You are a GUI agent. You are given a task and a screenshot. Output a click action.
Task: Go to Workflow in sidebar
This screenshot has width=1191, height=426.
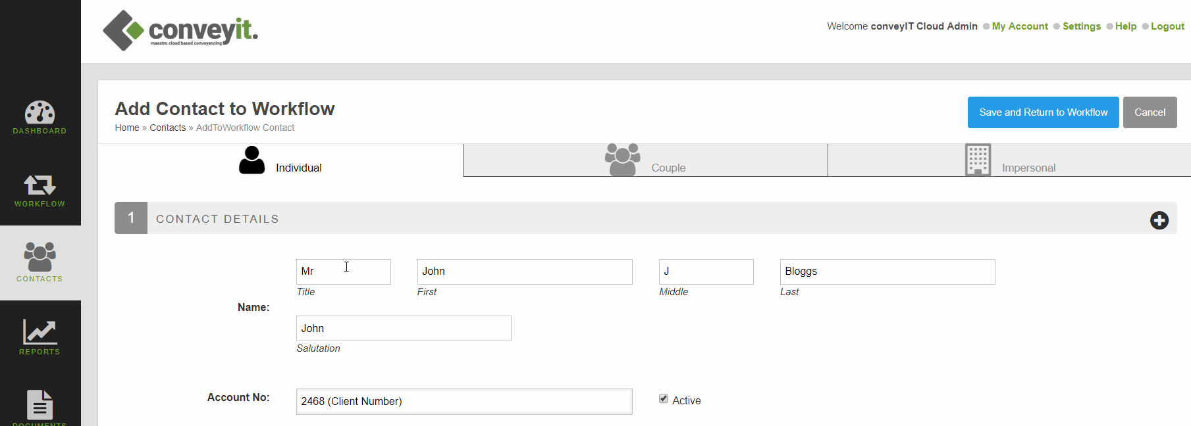pyautogui.click(x=40, y=191)
